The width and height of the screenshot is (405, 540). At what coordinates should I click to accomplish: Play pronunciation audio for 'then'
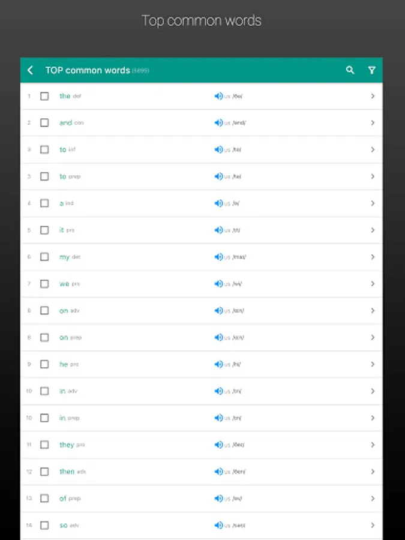(218, 472)
